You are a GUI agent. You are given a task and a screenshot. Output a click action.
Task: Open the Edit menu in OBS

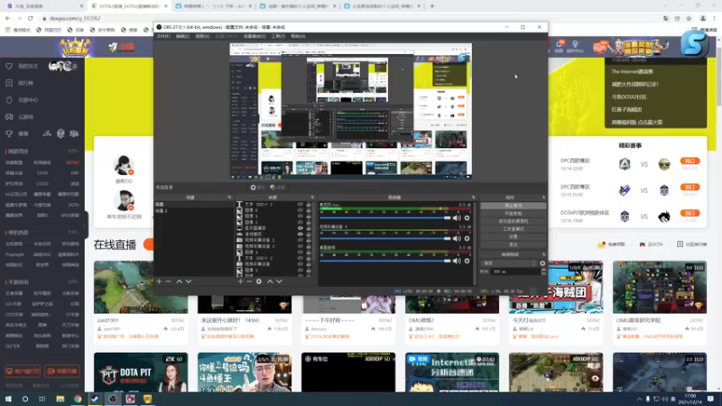pos(182,36)
